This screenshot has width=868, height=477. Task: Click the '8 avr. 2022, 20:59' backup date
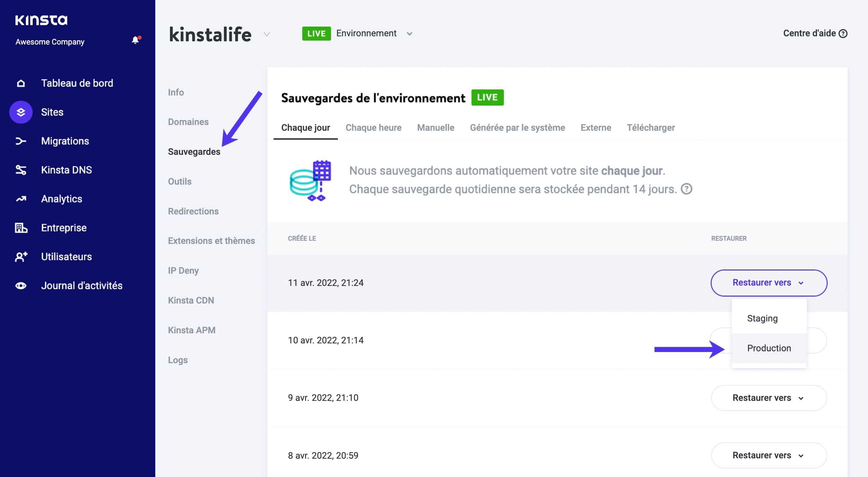click(x=323, y=455)
